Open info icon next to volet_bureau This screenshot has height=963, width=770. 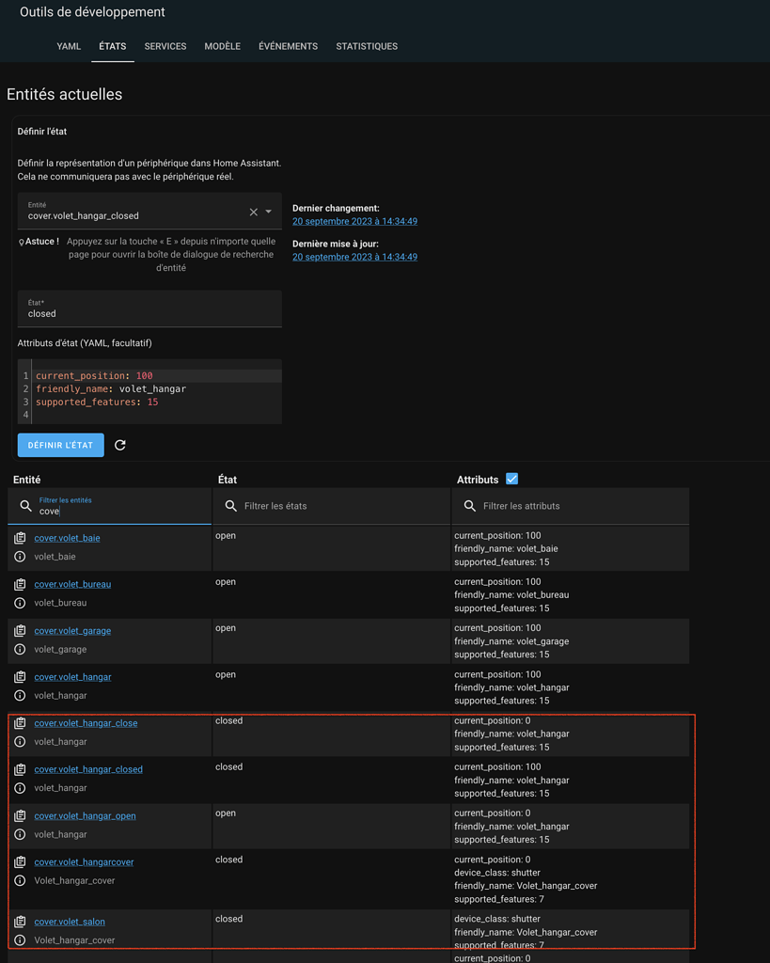point(19,603)
